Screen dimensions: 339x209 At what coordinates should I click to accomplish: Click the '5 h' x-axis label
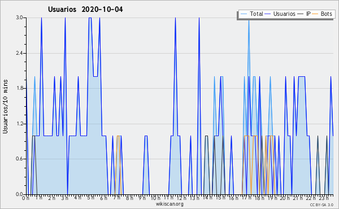(x=91, y=198)
